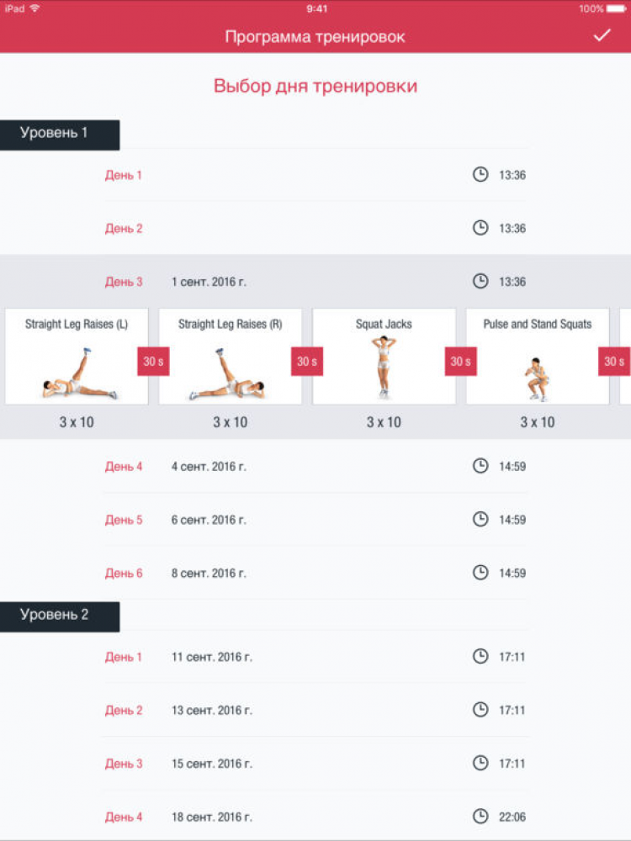Tap День 5 link dated 6 сент. 2016 г.

tap(124, 520)
